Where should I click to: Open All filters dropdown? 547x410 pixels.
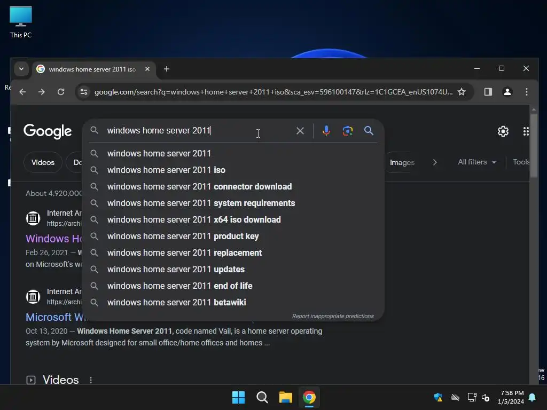point(477,162)
